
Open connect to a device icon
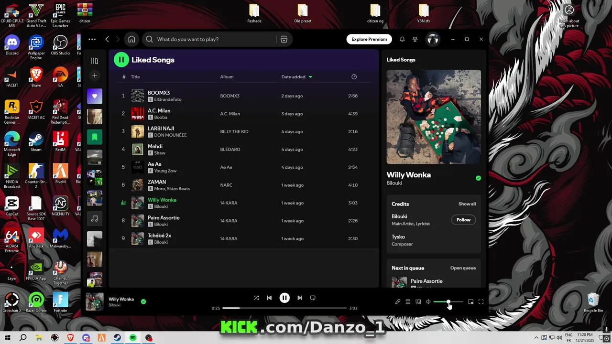[418, 301]
